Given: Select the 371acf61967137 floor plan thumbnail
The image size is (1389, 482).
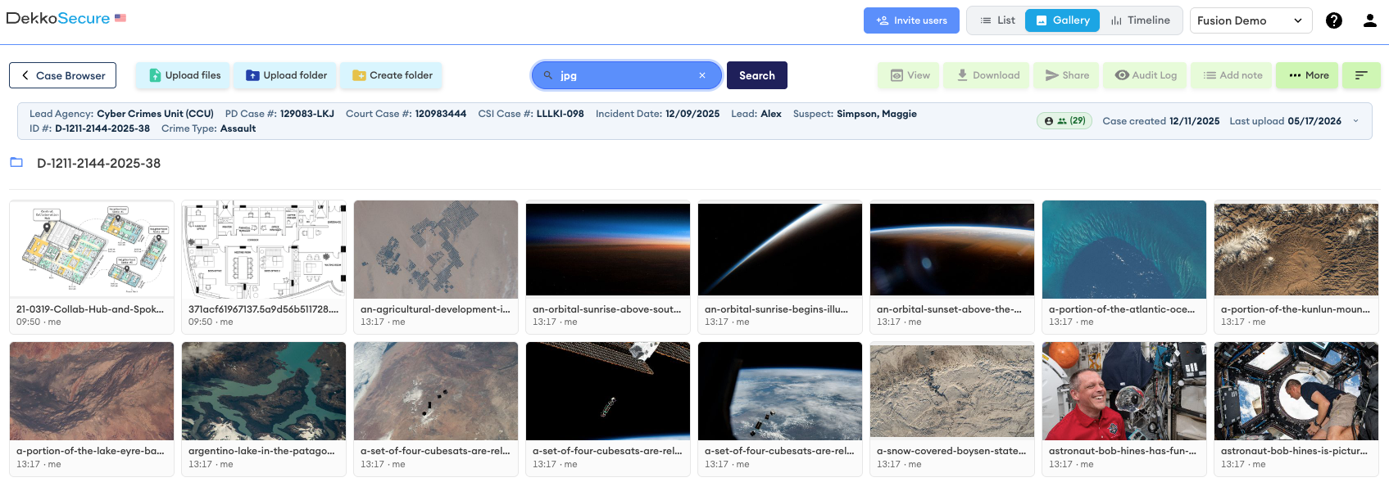Looking at the screenshot, I should point(264,249).
